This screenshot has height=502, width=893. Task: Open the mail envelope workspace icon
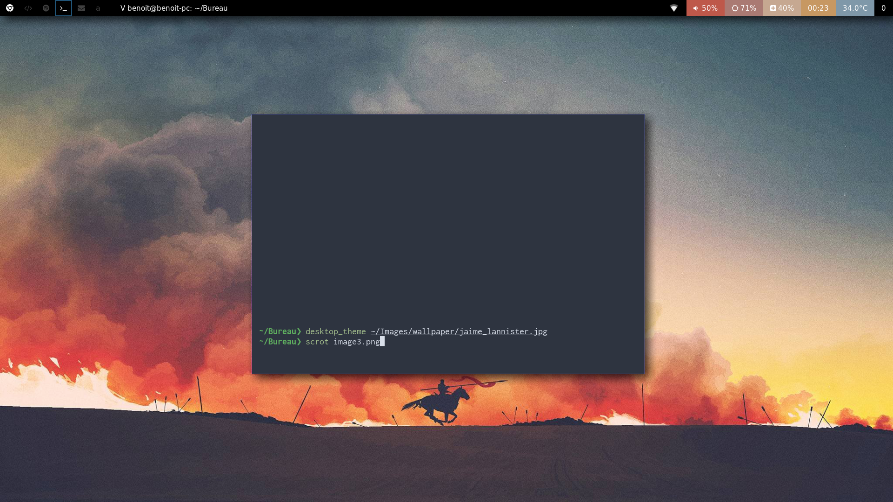point(81,8)
